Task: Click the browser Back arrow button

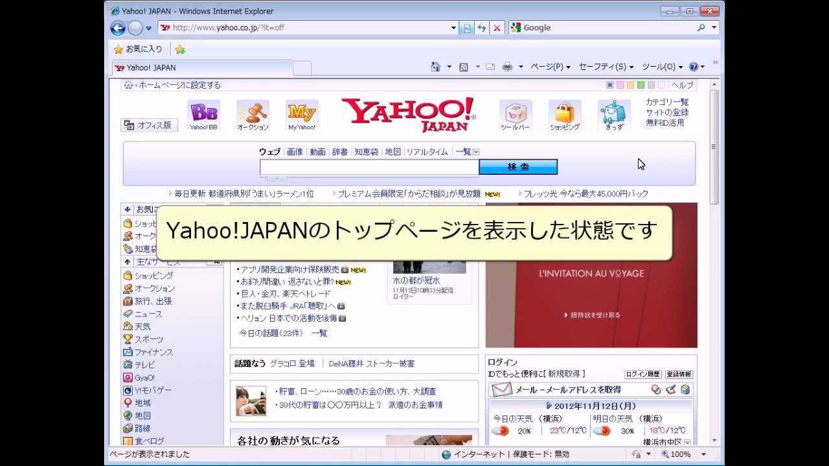Action: 118,28
